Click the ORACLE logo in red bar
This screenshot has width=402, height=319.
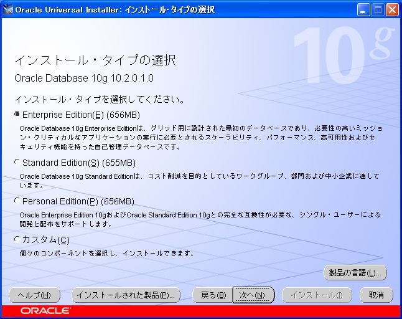pos(45,311)
